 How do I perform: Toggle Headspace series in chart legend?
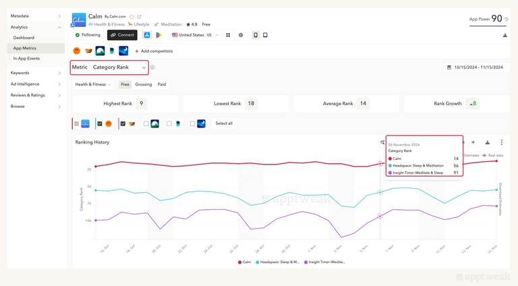tap(277, 262)
